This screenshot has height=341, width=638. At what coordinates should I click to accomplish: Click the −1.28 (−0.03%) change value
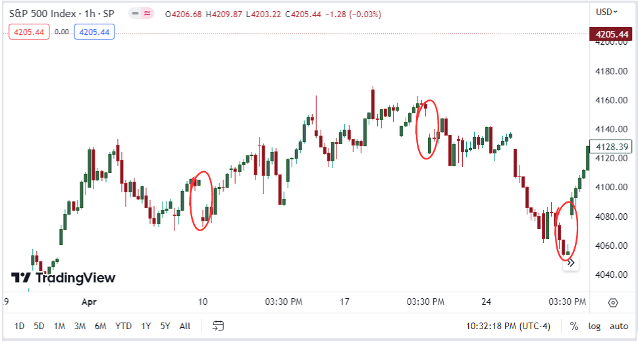pyautogui.click(x=353, y=14)
